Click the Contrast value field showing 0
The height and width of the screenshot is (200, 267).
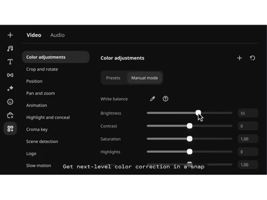(248, 126)
